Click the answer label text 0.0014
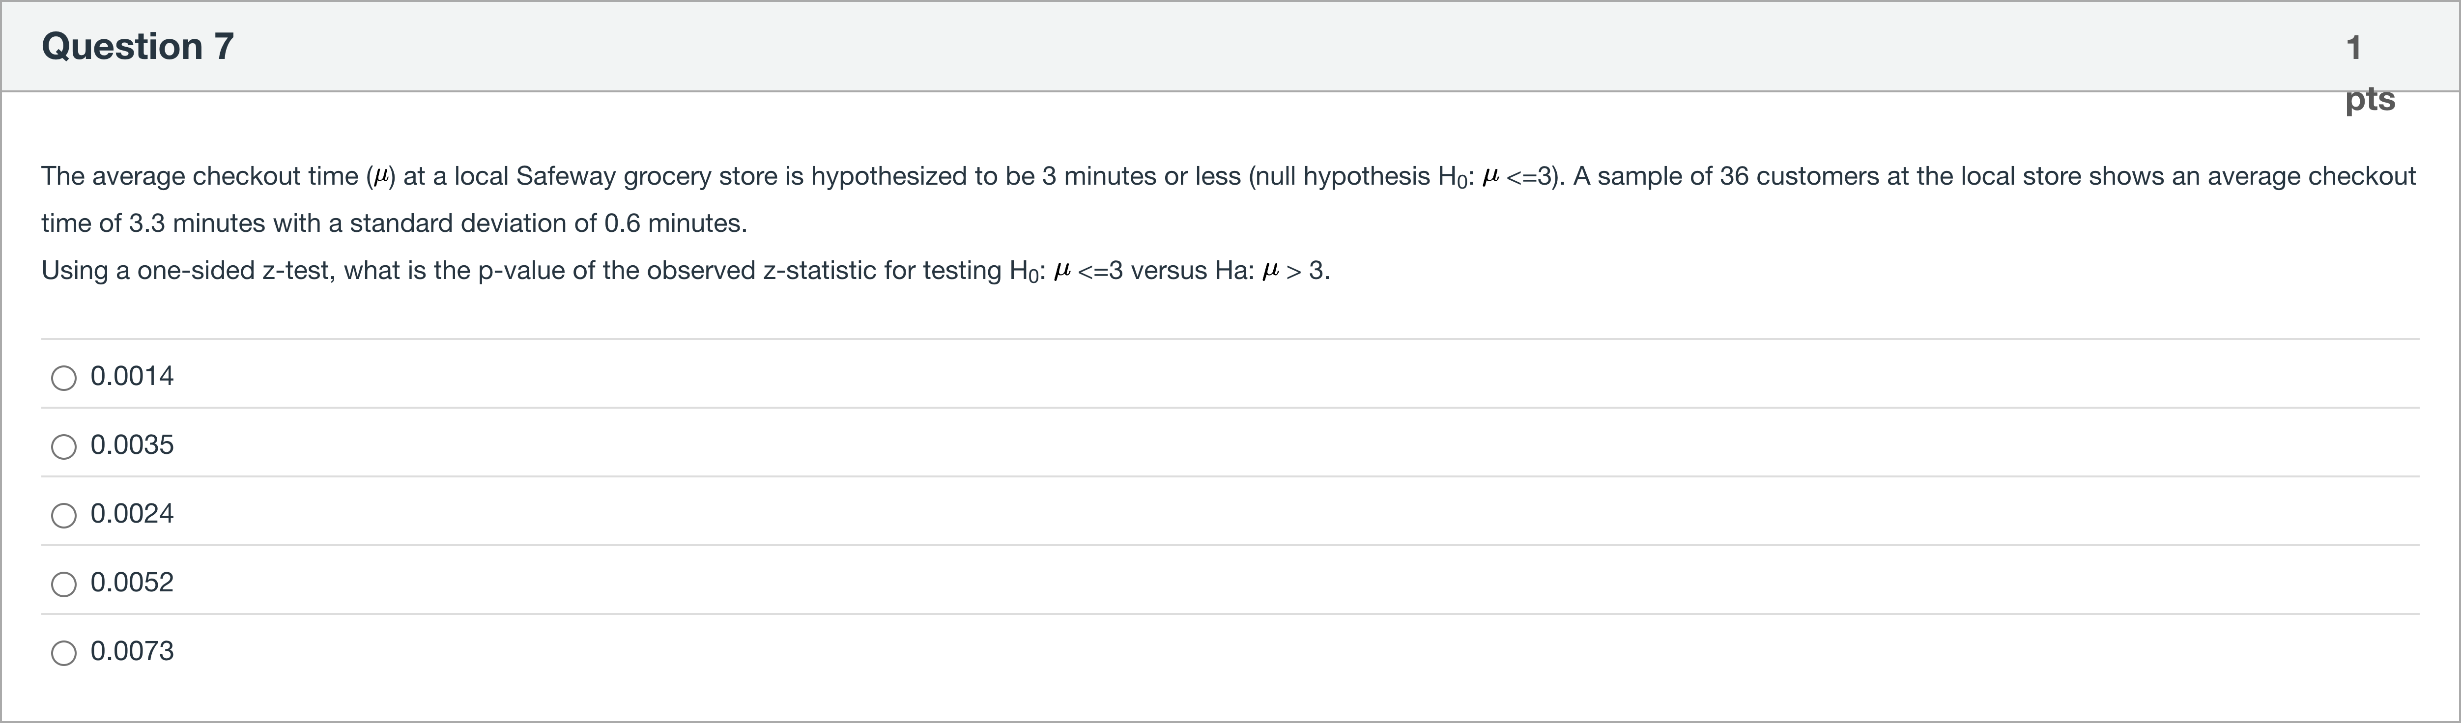The image size is (2461, 723). 132,376
